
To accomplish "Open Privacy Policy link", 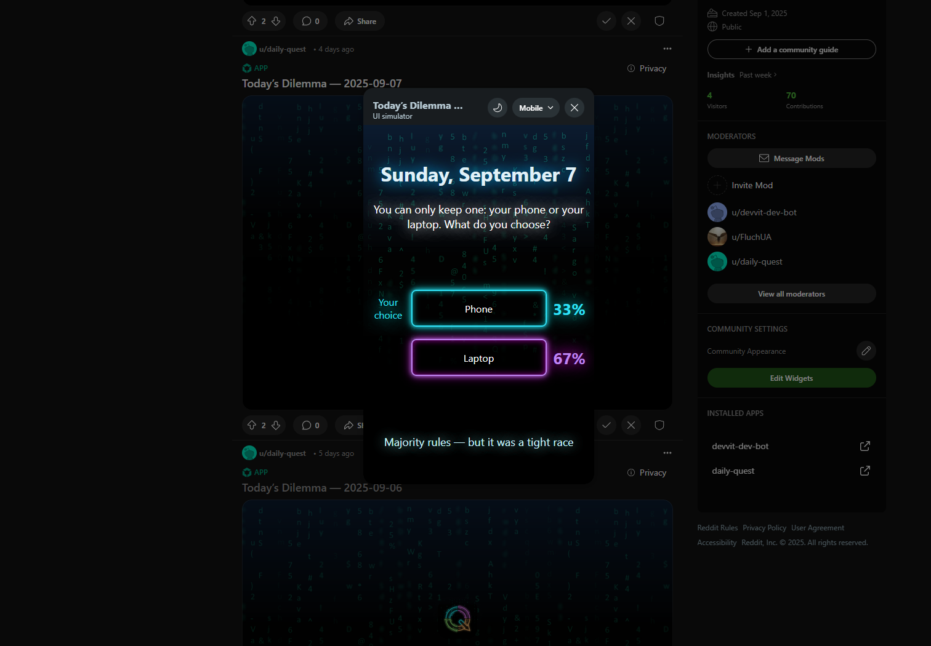I will coord(764,528).
